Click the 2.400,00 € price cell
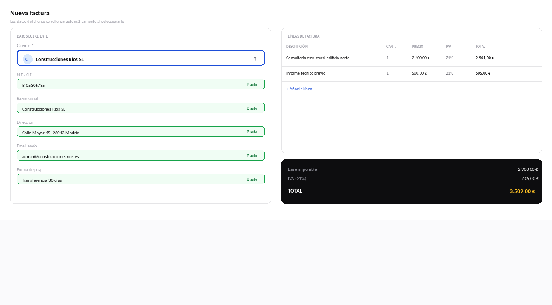 421,58
